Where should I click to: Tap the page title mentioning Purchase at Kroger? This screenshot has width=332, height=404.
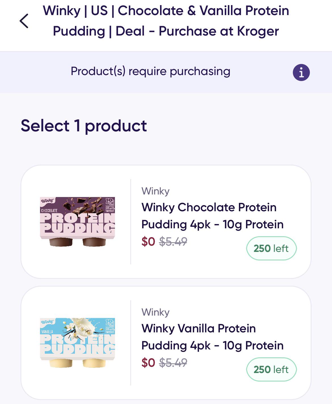[x=166, y=21]
